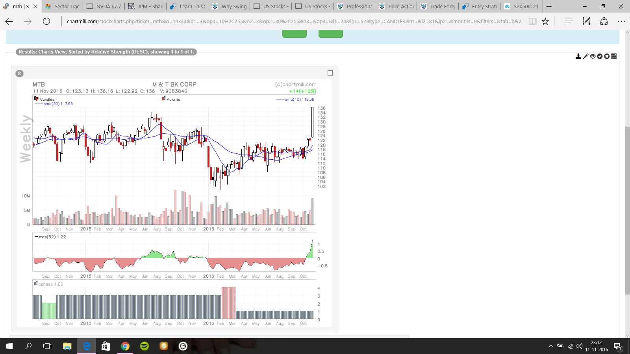
Task: Click the Edge share icon
Action: pyautogui.click(x=604, y=21)
